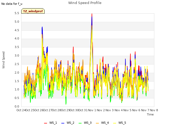The width and height of the screenshot is (170, 128).
Task: Click the Nov 6 x-axis tick label
Action: pyautogui.click(x=136, y=110)
